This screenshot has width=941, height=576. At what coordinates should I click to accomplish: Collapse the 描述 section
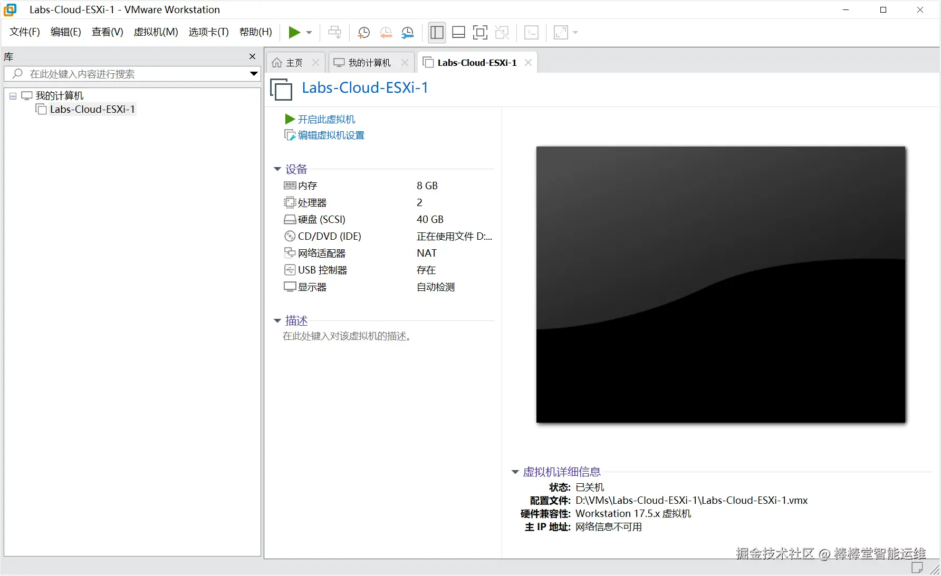pos(277,320)
